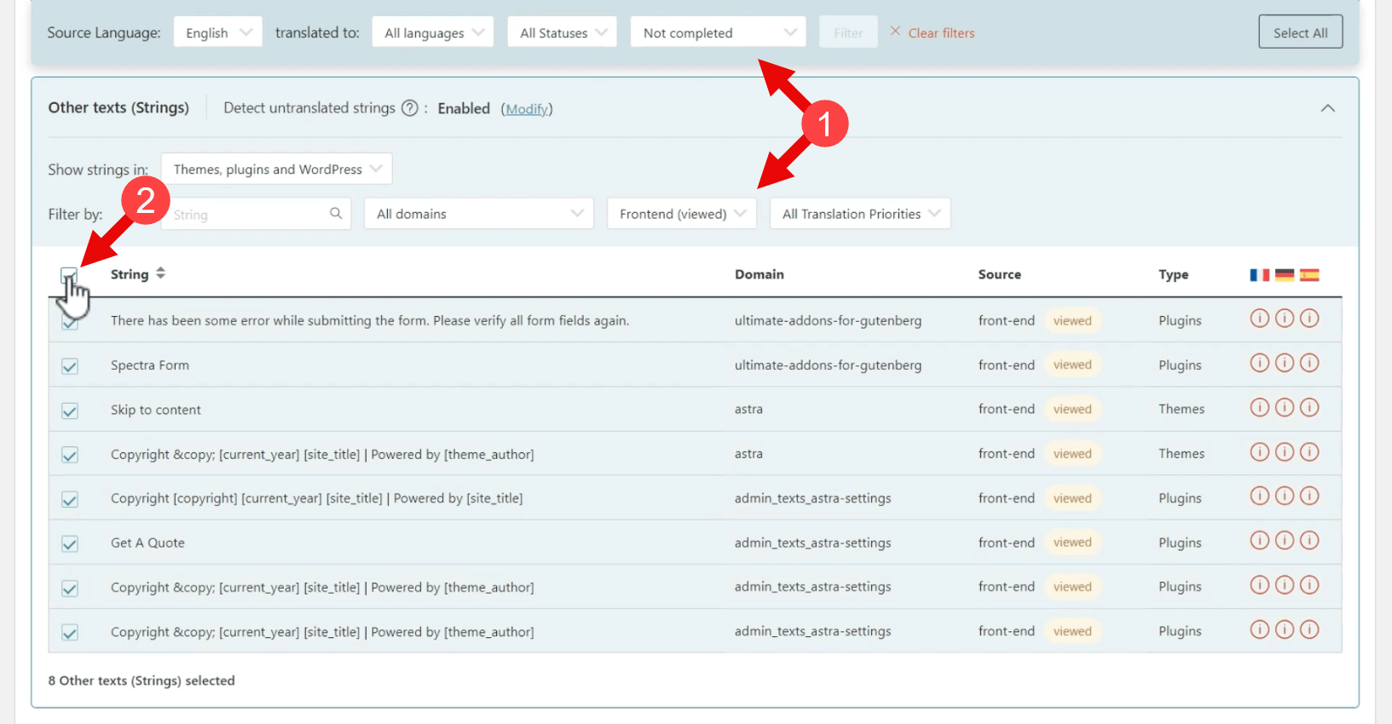
Task: Click the magnifier icon in String search
Action: point(336,213)
